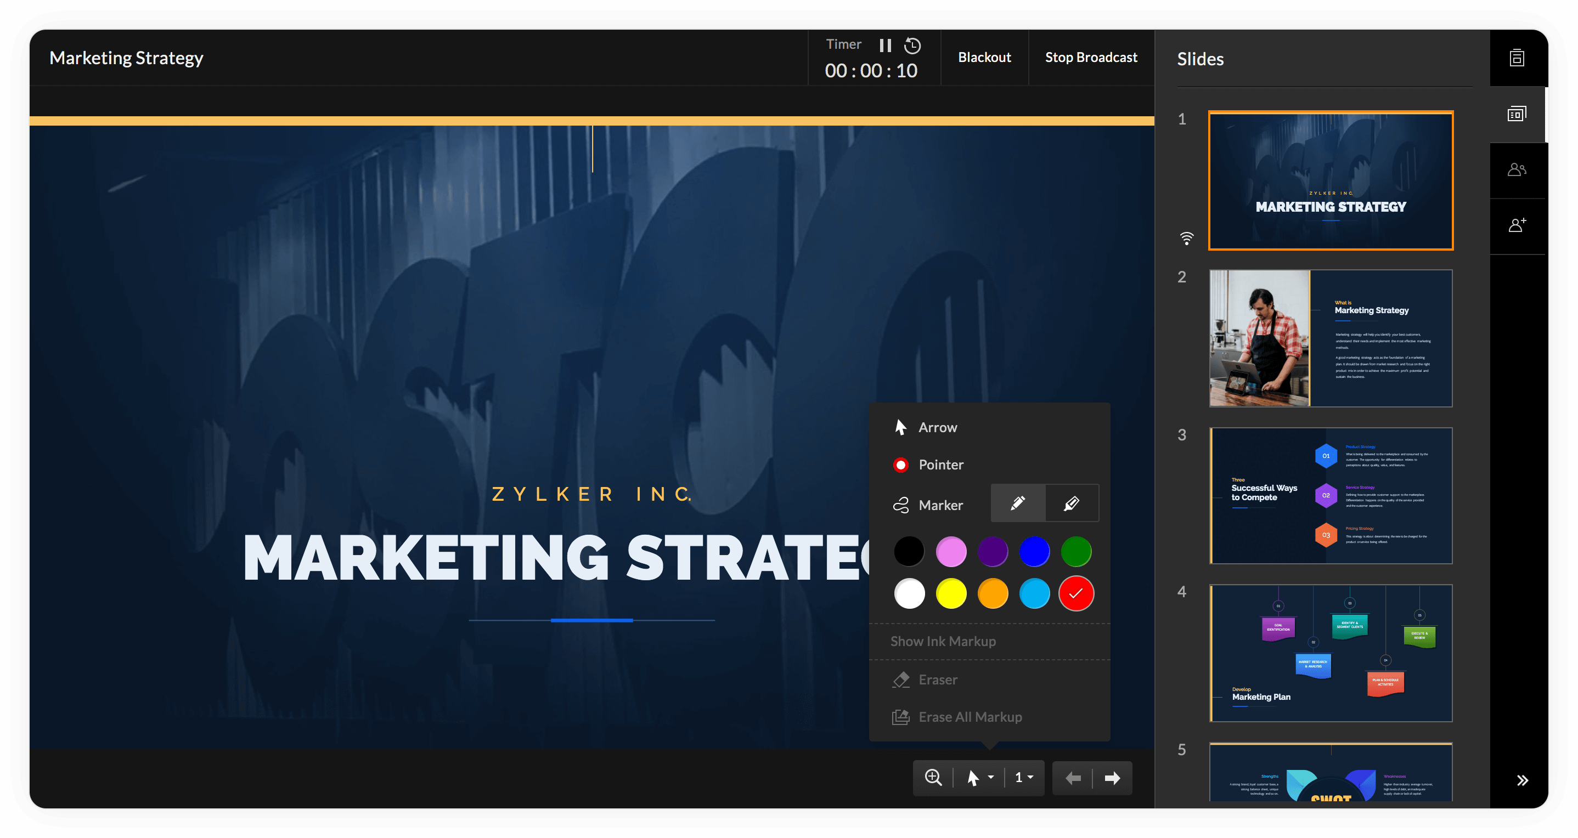Click the zoom magnifier icon

(933, 778)
